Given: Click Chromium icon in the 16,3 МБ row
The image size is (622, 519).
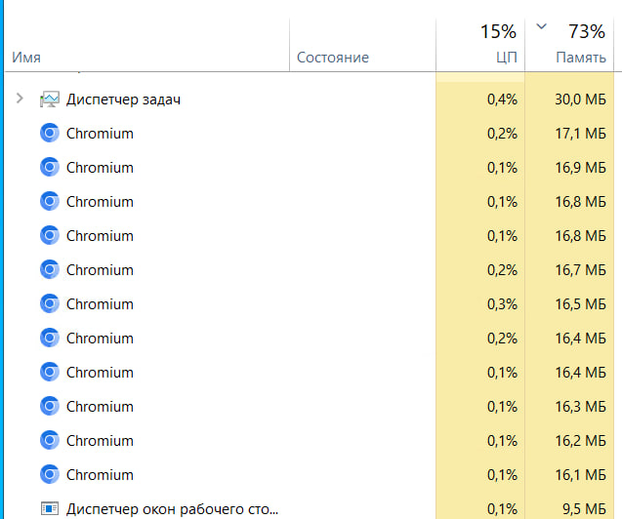Looking at the screenshot, I should click(50, 407).
